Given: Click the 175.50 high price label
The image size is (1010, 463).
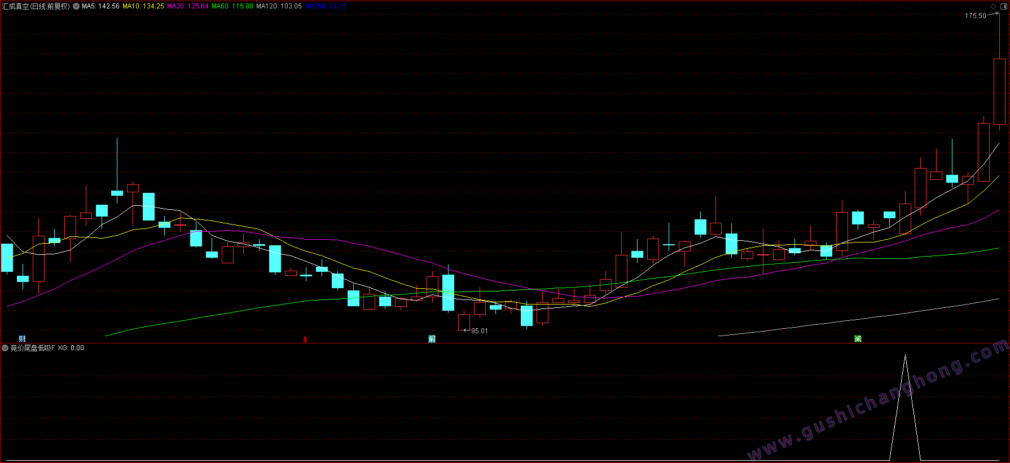Looking at the screenshot, I should point(976,16).
